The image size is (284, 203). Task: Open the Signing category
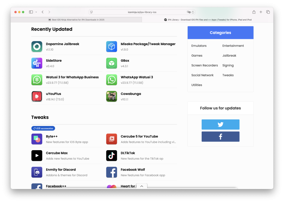tap(228, 65)
